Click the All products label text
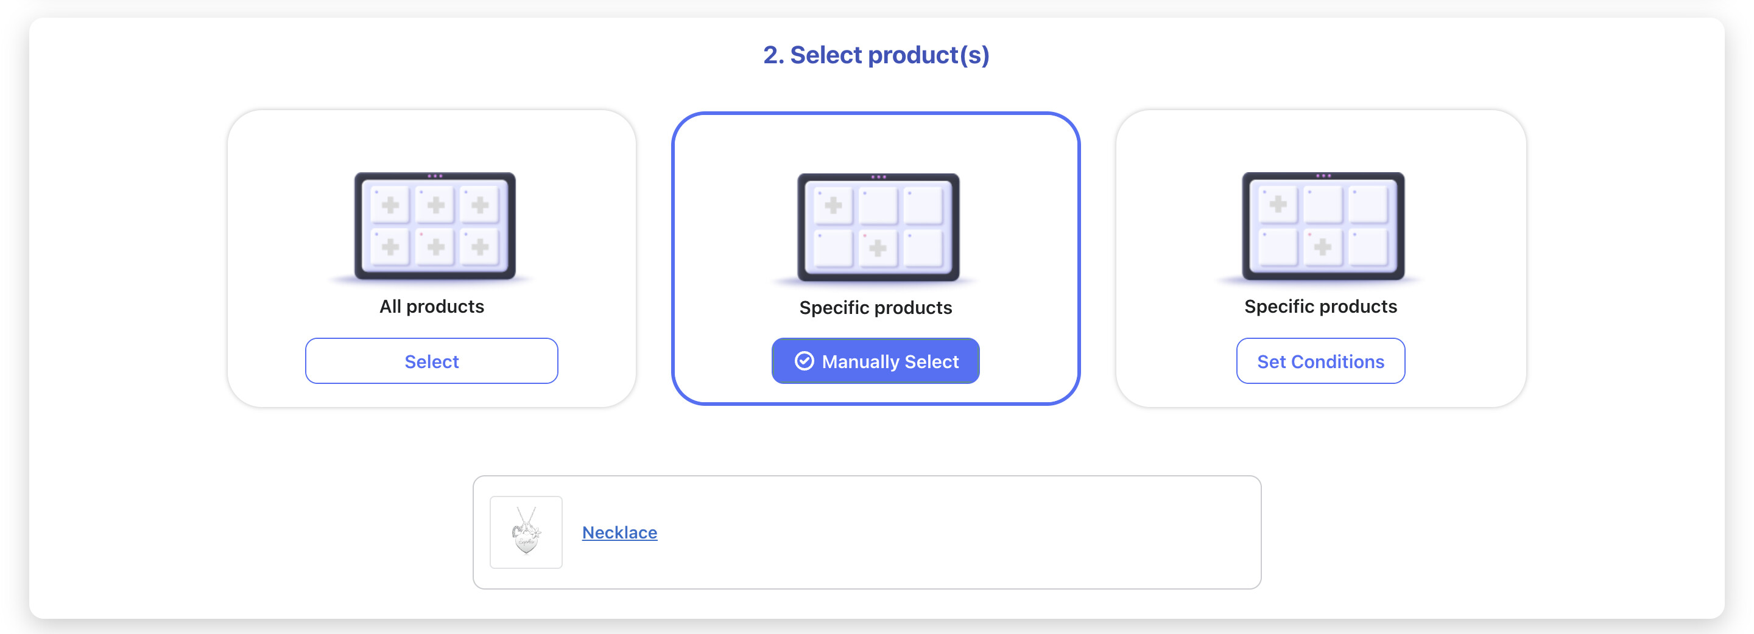Screen dimensions: 1754x634 point(432,307)
